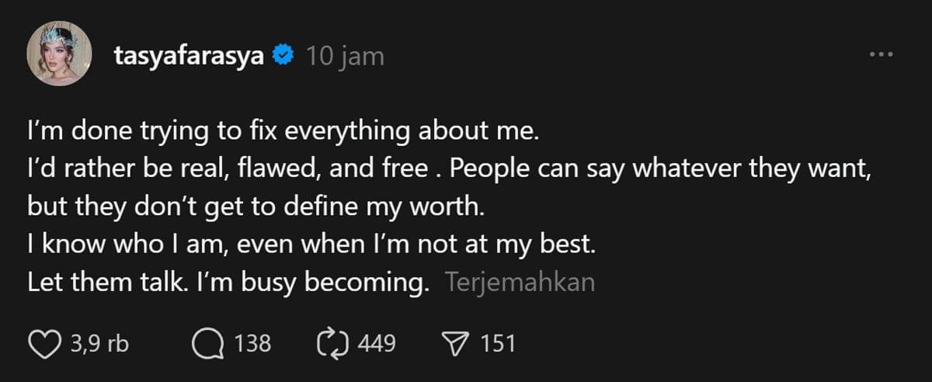Click the "10 jam" timestamp
Viewport: 932px width, 382px height.
click(345, 56)
